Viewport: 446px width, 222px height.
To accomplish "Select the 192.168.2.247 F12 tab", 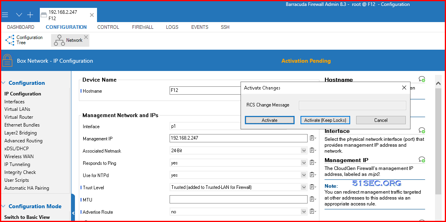I will coord(68,15).
